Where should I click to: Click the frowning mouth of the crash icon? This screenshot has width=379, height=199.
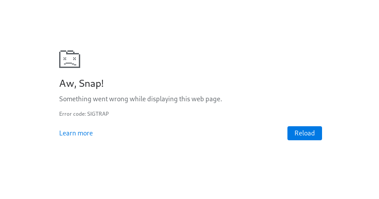[70, 64]
